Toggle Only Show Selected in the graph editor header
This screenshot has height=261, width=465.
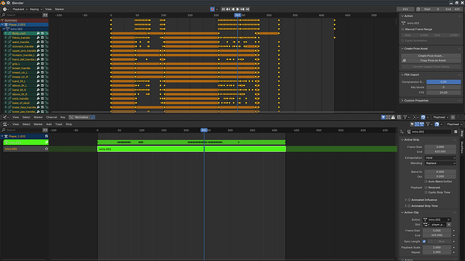click(x=383, y=117)
